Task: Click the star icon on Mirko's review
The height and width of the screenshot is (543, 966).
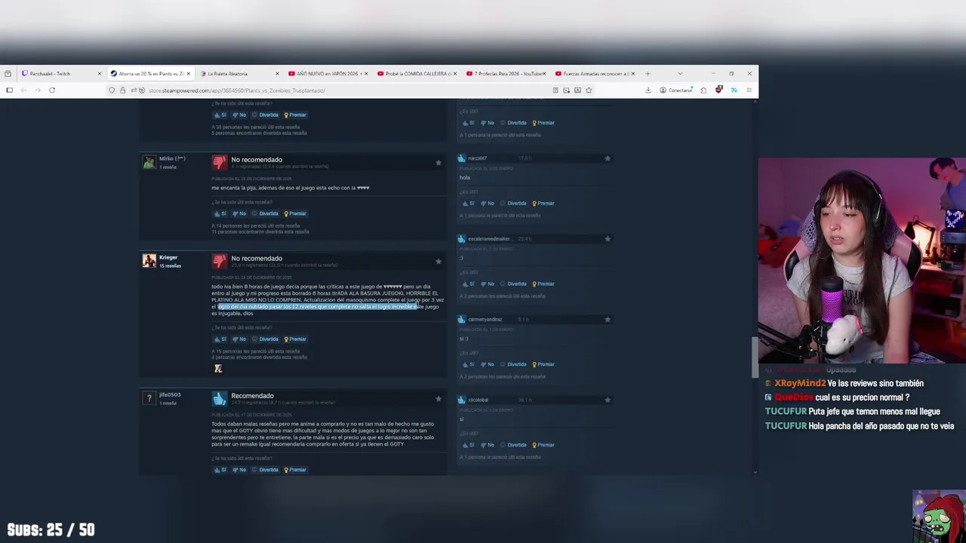Action: (x=438, y=162)
